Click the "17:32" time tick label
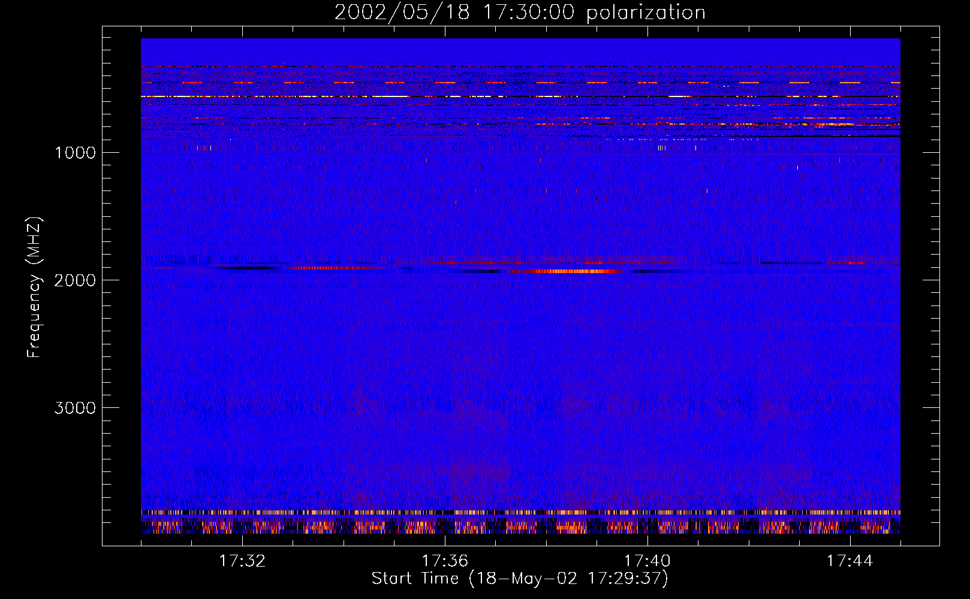970x599 pixels. [242, 561]
